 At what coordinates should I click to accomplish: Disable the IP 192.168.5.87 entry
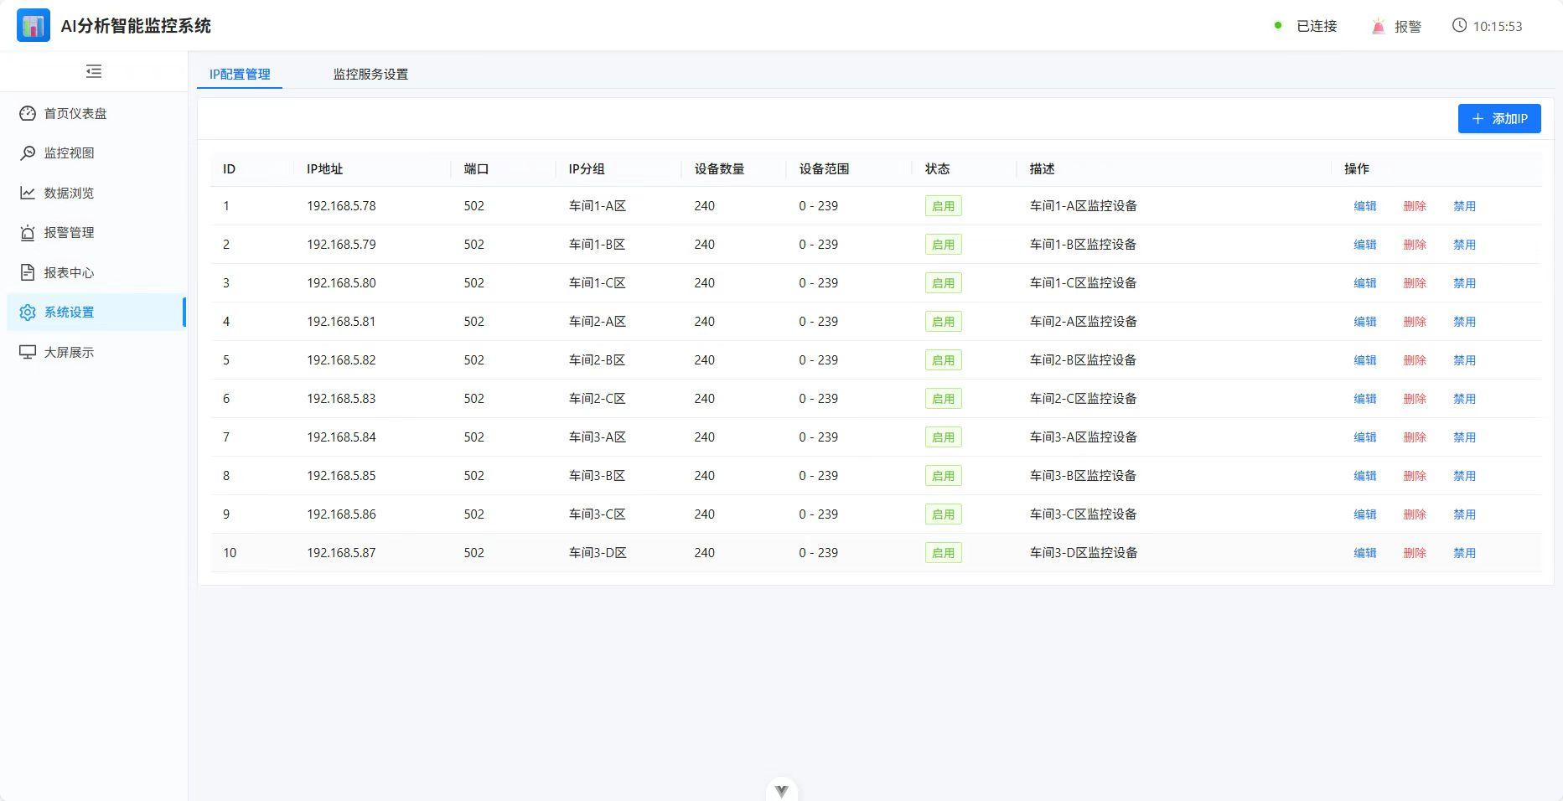1464,553
